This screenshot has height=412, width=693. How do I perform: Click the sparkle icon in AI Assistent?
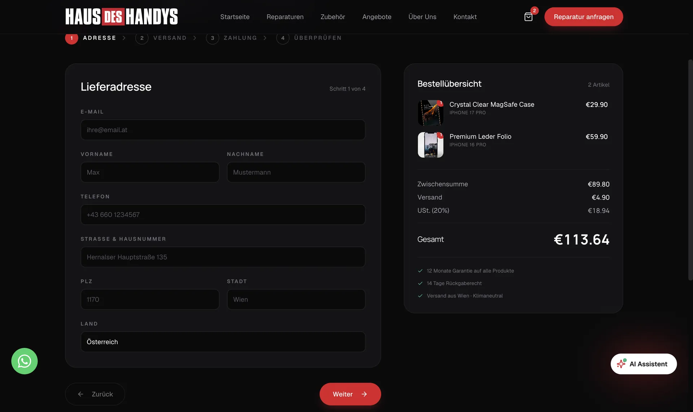tap(621, 364)
